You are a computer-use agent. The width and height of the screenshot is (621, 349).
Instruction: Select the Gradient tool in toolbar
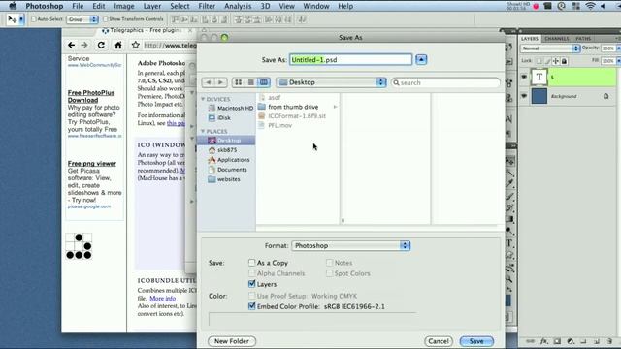(509, 219)
